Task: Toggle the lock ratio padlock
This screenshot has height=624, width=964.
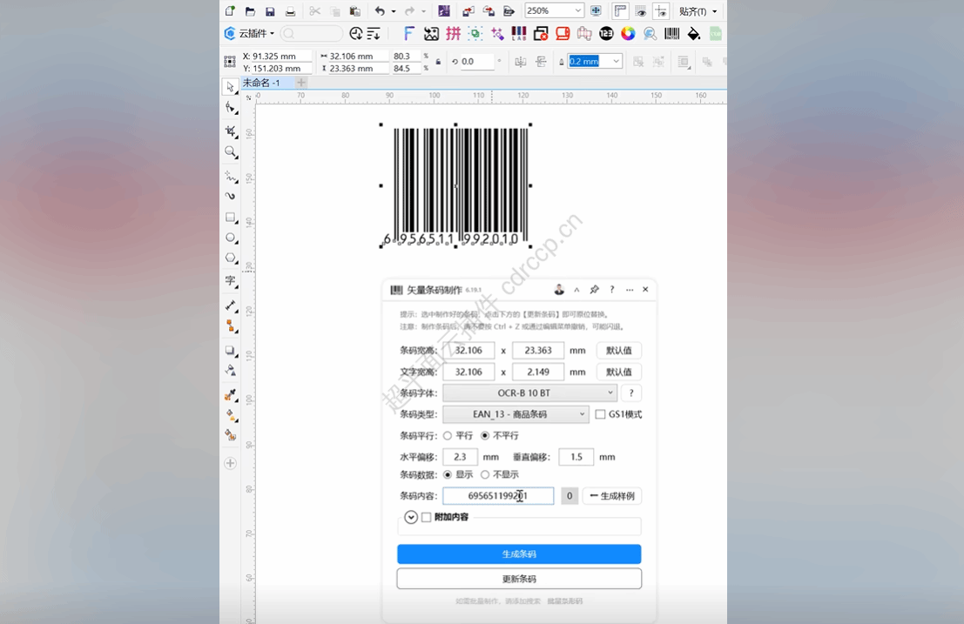Action: (x=438, y=62)
